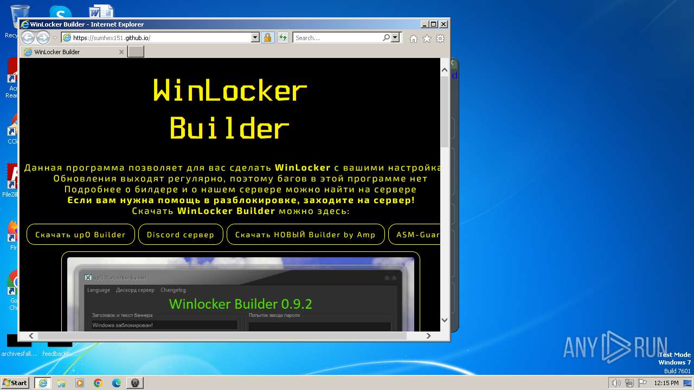This screenshot has width=694, height=390.
Task: Click Скачать НОВЫЙ Builder by Amp button
Action: 305,235
